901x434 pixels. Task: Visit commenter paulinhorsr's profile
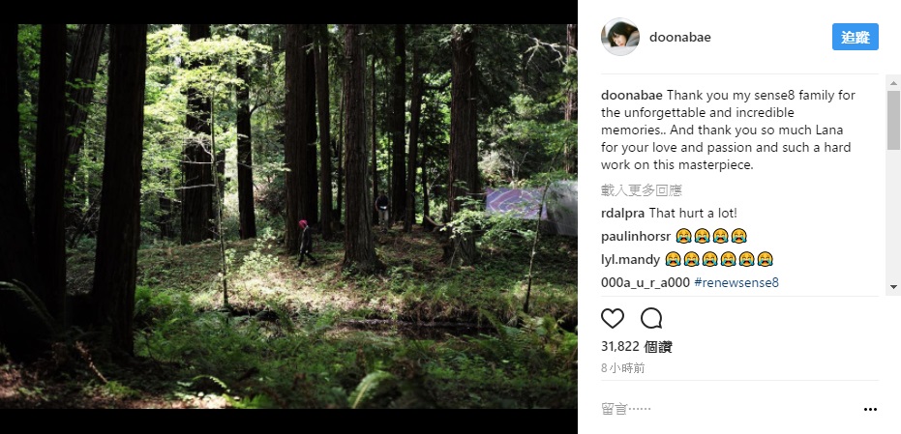point(635,236)
